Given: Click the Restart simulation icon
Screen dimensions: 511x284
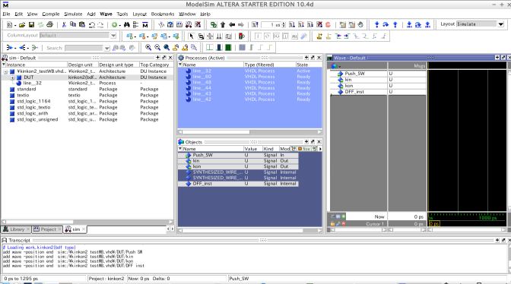Looking at the screenshot, I should pyautogui.click(x=255, y=25).
